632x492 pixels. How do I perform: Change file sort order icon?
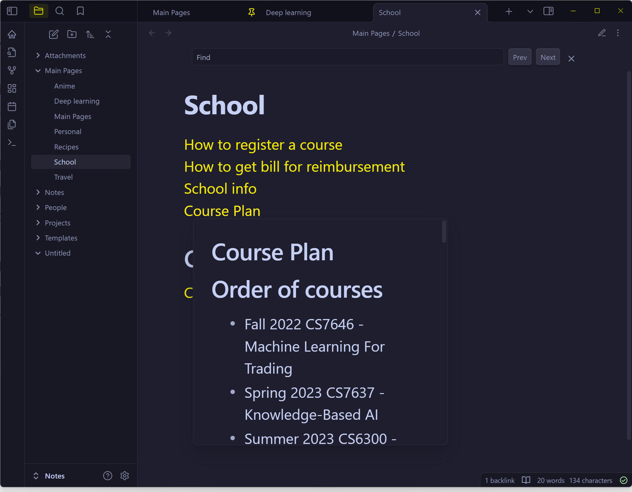pyautogui.click(x=90, y=34)
